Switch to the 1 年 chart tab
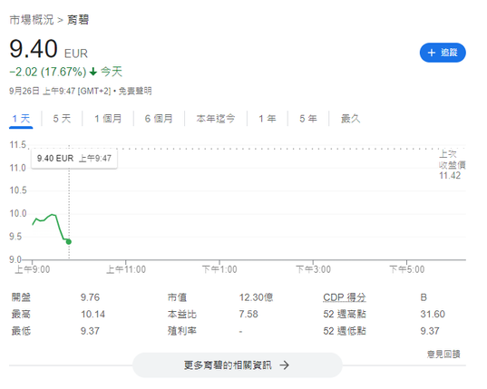Image resolution: width=487 pixels, height=389 pixels. 268,119
